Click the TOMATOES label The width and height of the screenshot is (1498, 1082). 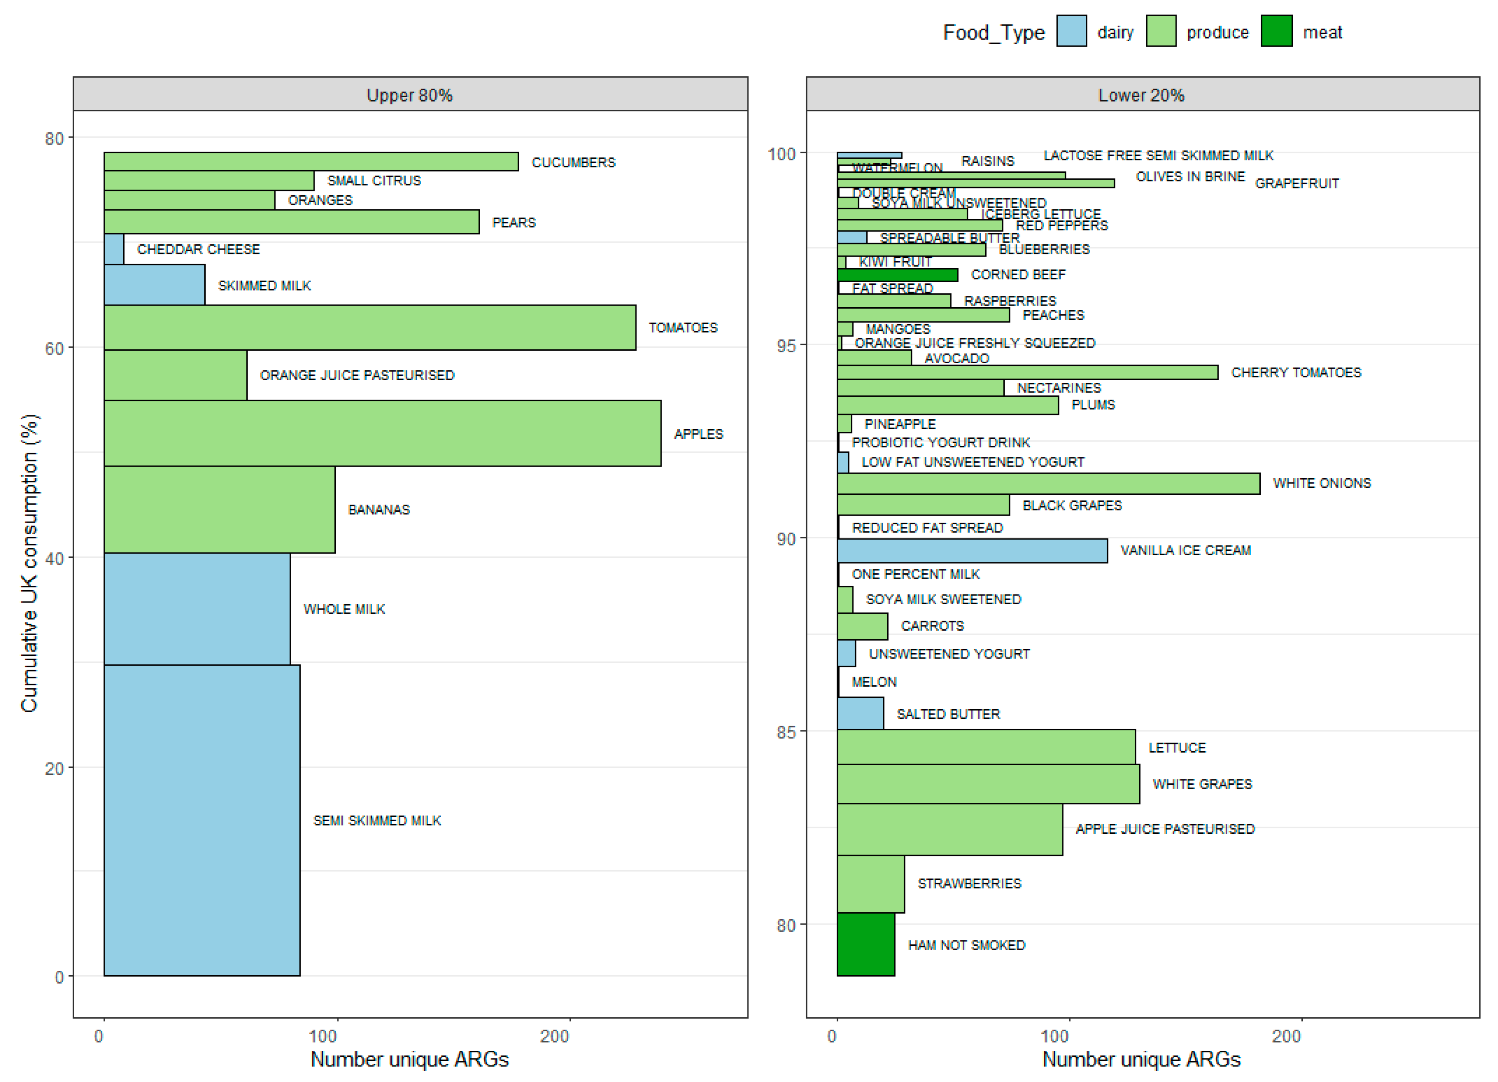tap(683, 328)
